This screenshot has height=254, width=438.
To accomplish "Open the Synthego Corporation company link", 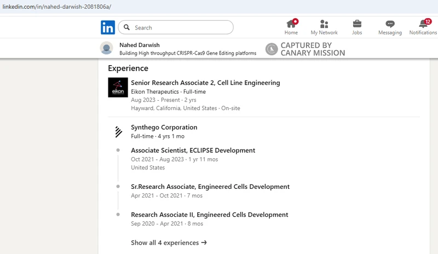I will click(164, 128).
